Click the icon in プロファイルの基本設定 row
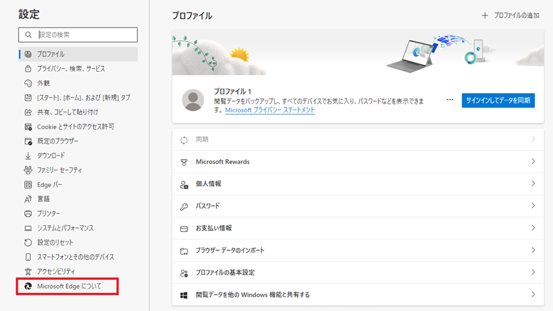Screen dimensions: 553x311 point(184,274)
